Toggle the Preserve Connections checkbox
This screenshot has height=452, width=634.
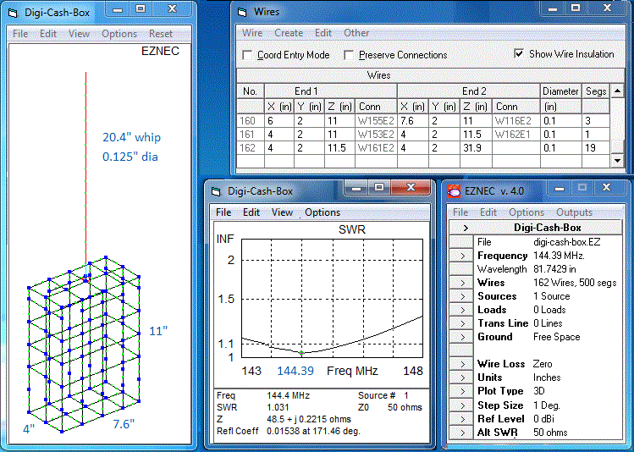pos(349,55)
